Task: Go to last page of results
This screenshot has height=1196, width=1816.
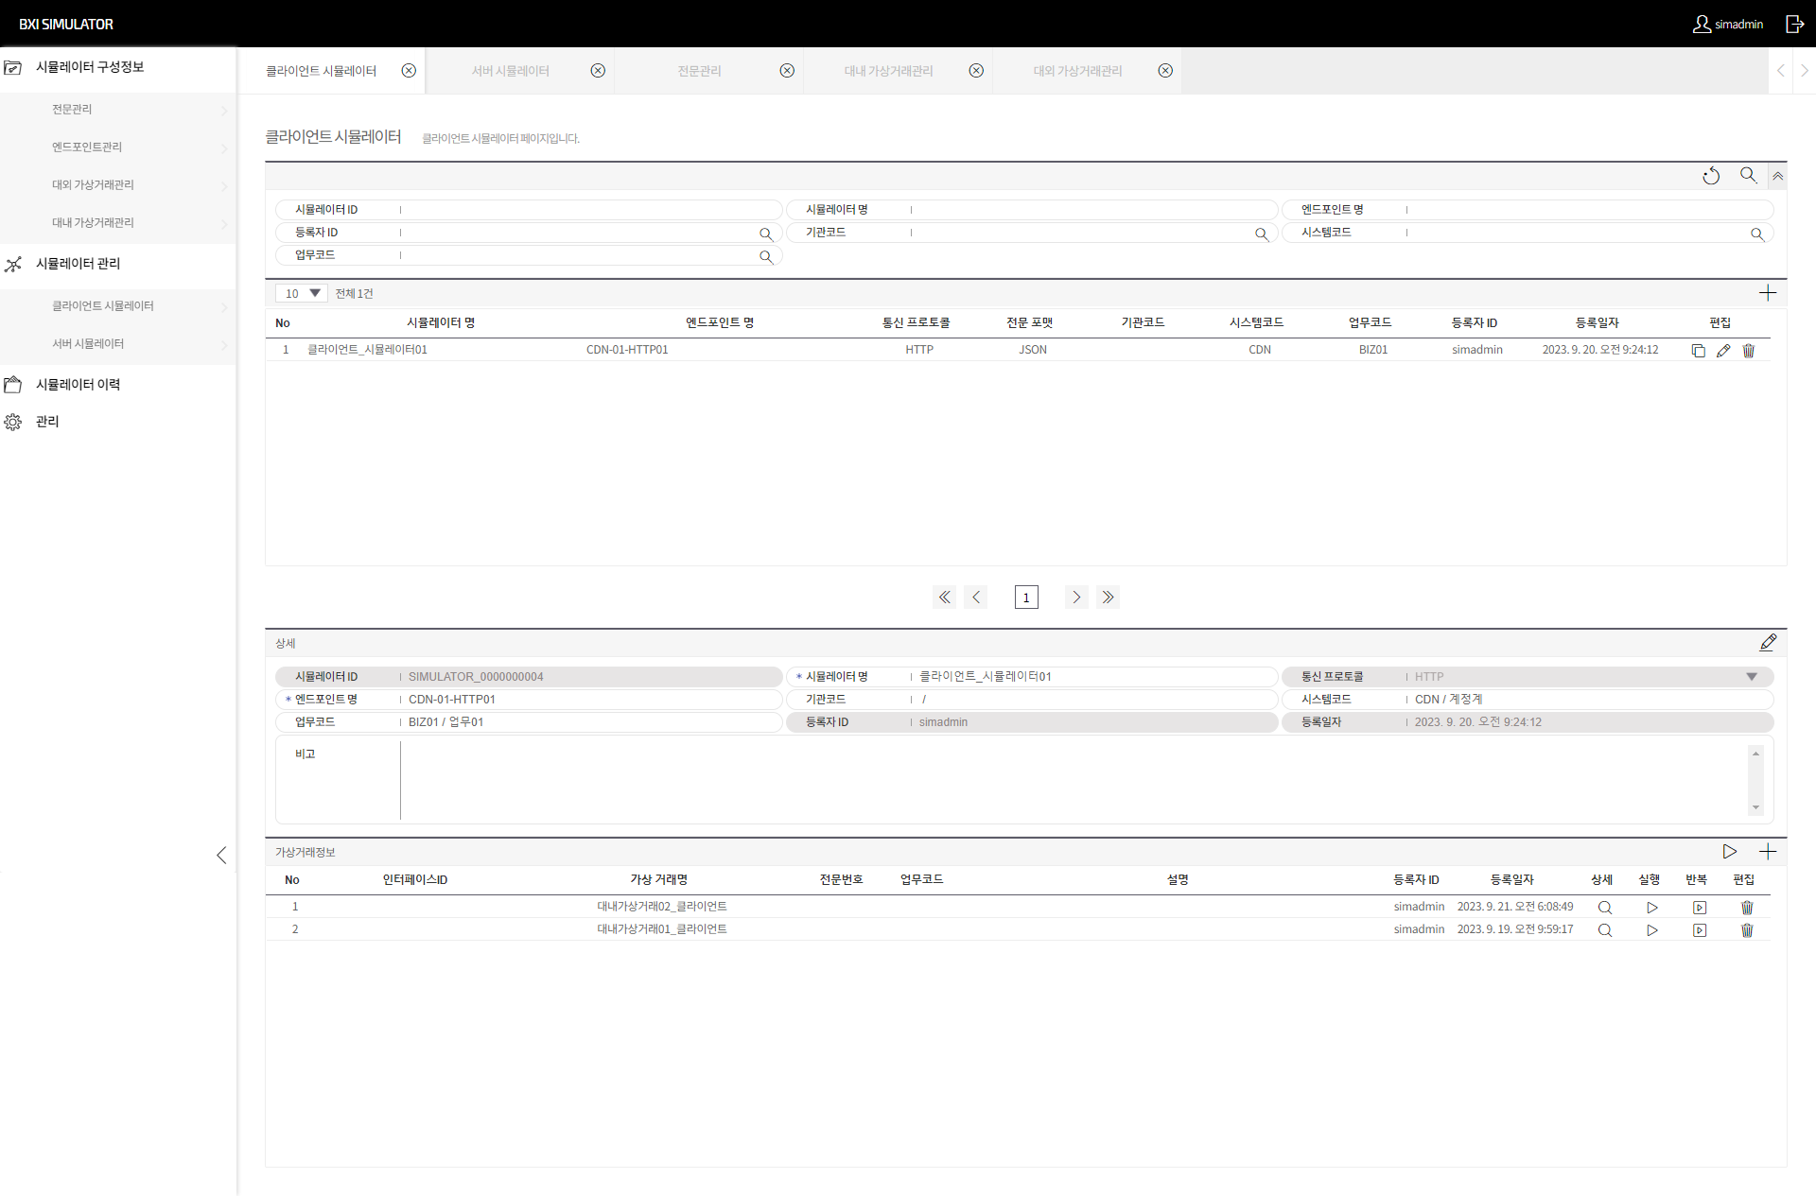Action: (x=1109, y=597)
